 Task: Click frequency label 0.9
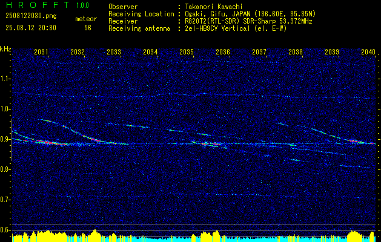(x=5, y=139)
